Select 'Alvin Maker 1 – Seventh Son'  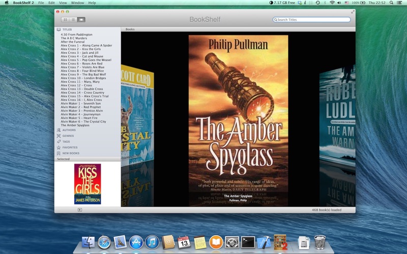click(x=81, y=104)
